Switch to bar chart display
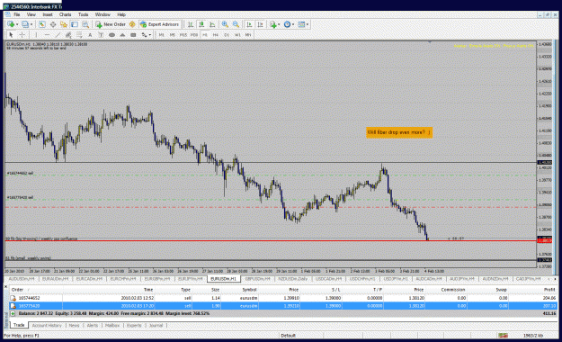The image size is (562, 342). (191, 24)
